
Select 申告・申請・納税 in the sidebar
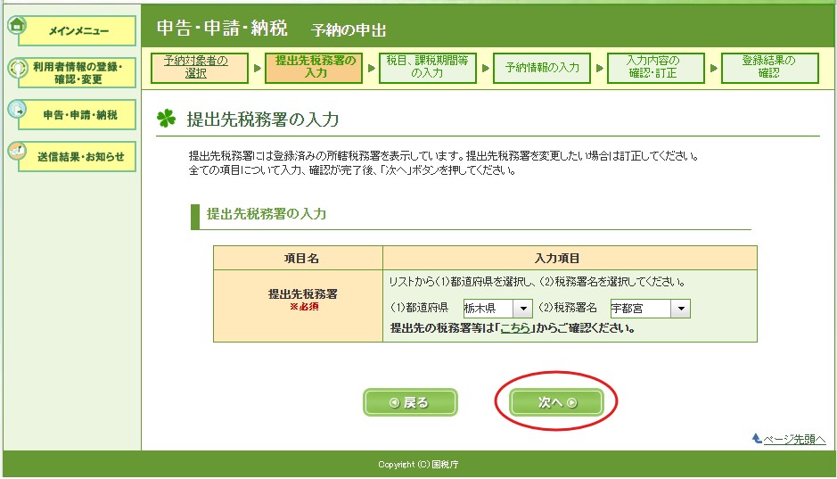coord(78,115)
